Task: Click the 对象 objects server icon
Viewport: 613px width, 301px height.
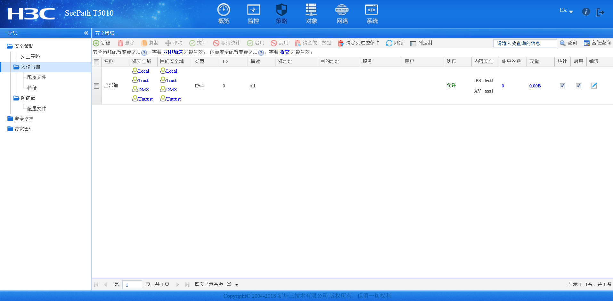Action: click(311, 11)
